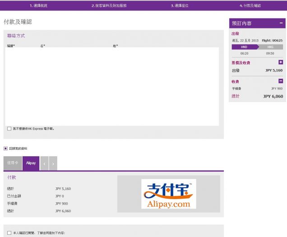Collapse 收費 section with the minus icon
287x237 pixels.
[281, 81]
